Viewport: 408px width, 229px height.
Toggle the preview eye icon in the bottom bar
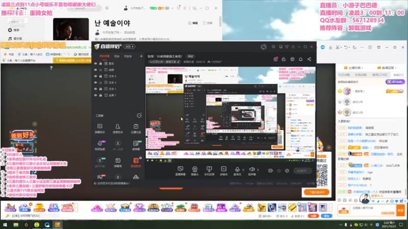279,170
